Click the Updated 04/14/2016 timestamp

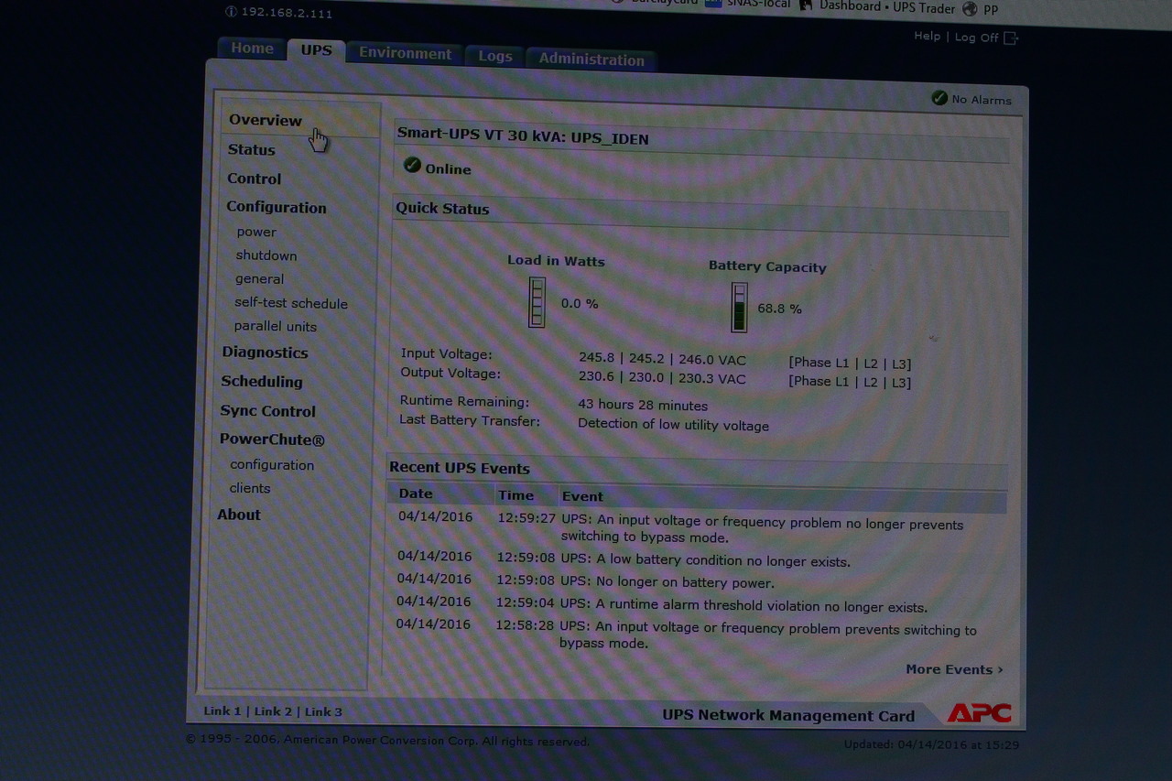point(931,745)
